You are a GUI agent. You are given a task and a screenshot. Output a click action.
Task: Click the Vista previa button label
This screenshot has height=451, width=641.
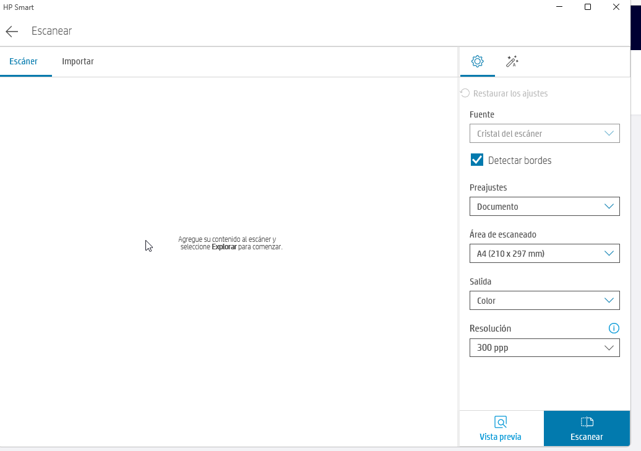[501, 437]
